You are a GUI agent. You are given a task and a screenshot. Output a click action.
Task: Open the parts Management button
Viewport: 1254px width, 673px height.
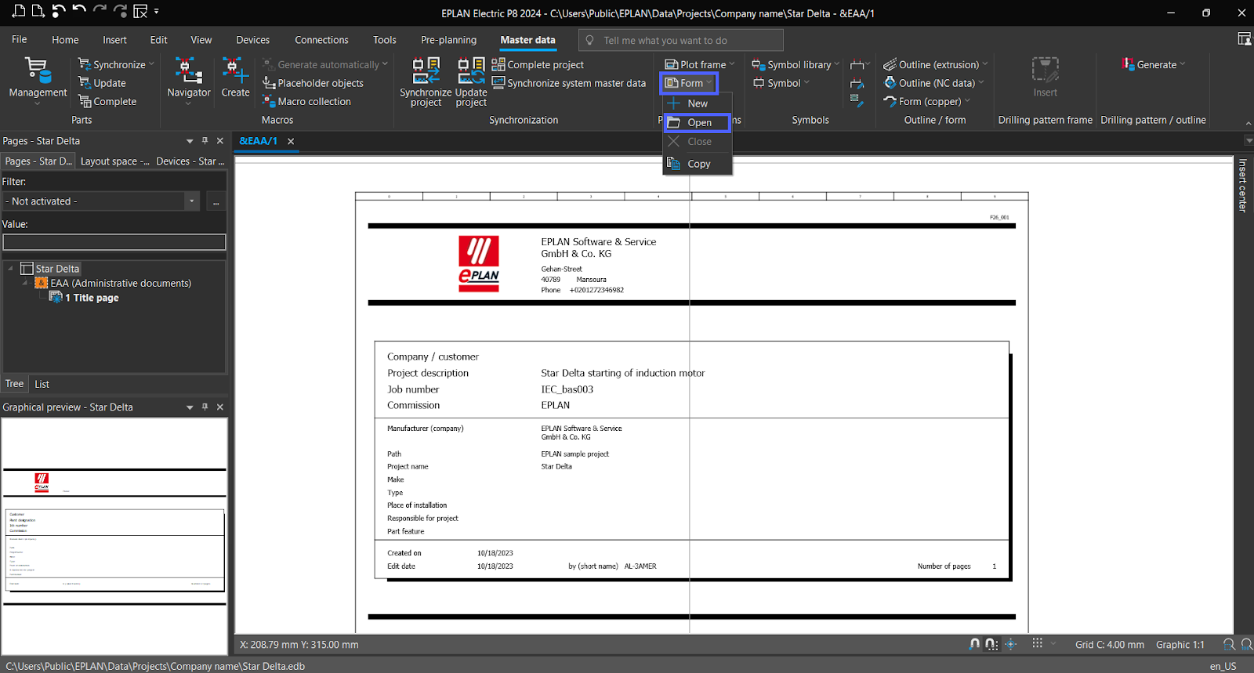pyautogui.click(x=38, y=81)
